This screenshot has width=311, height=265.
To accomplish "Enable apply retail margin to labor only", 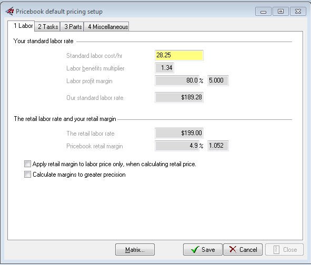I will pos(27,164).
